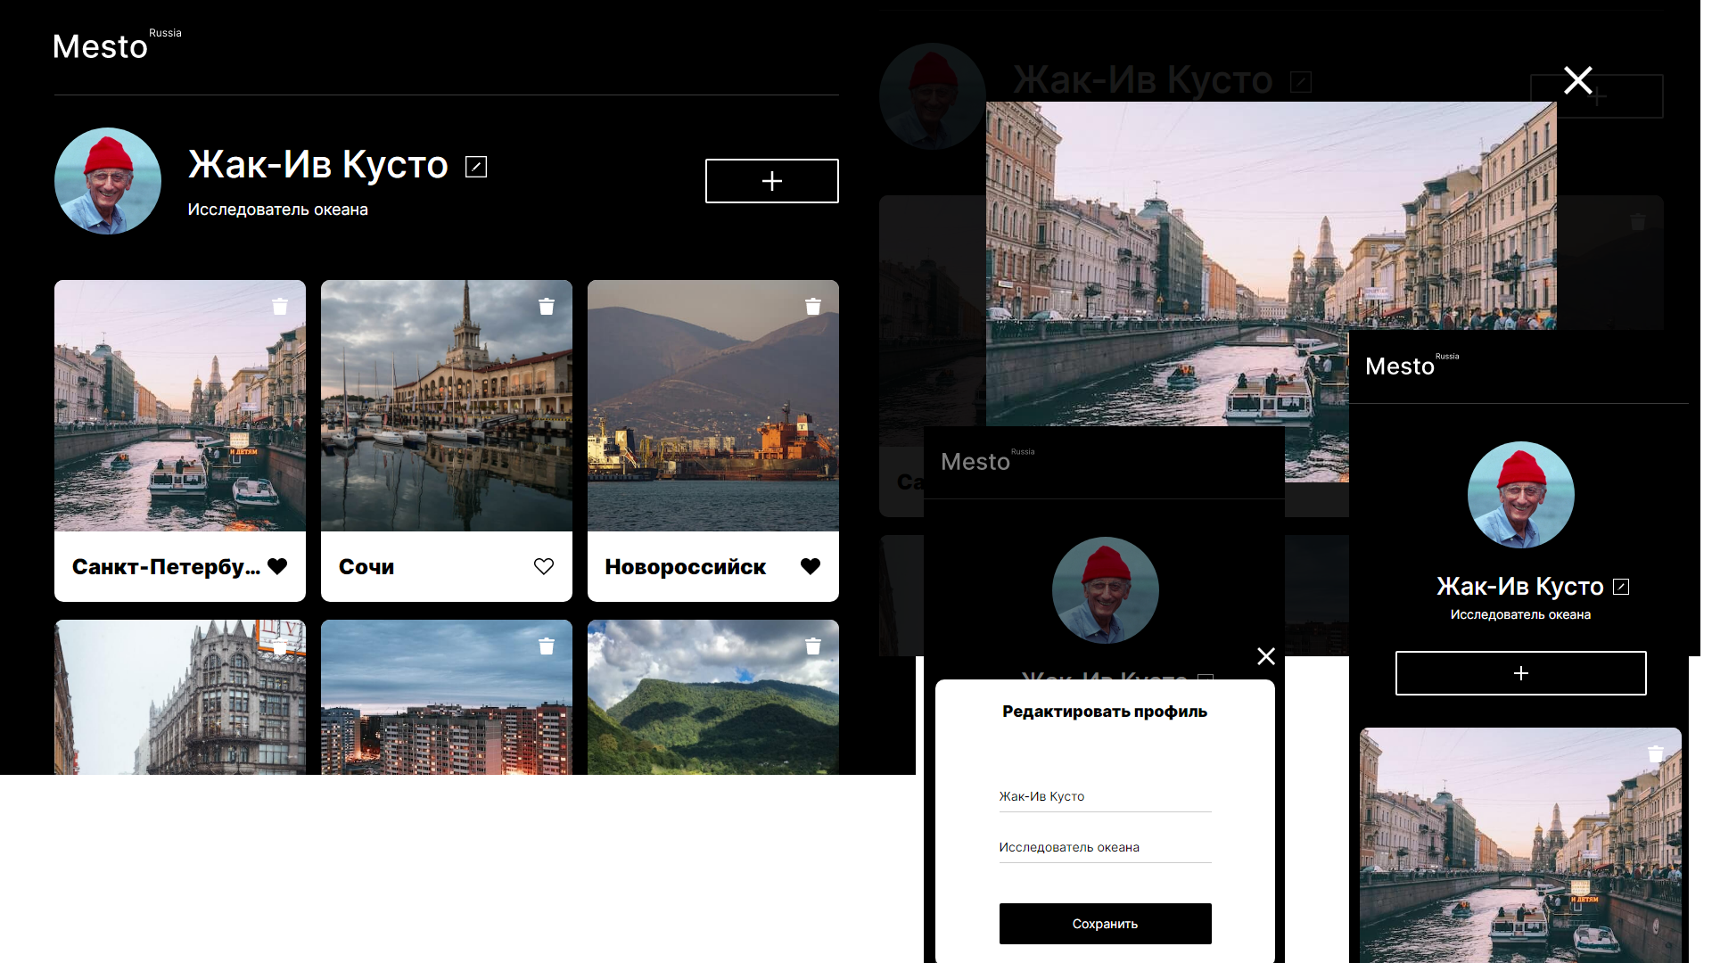Close the Редактировать профиль popup

[x=1265, y=656]
